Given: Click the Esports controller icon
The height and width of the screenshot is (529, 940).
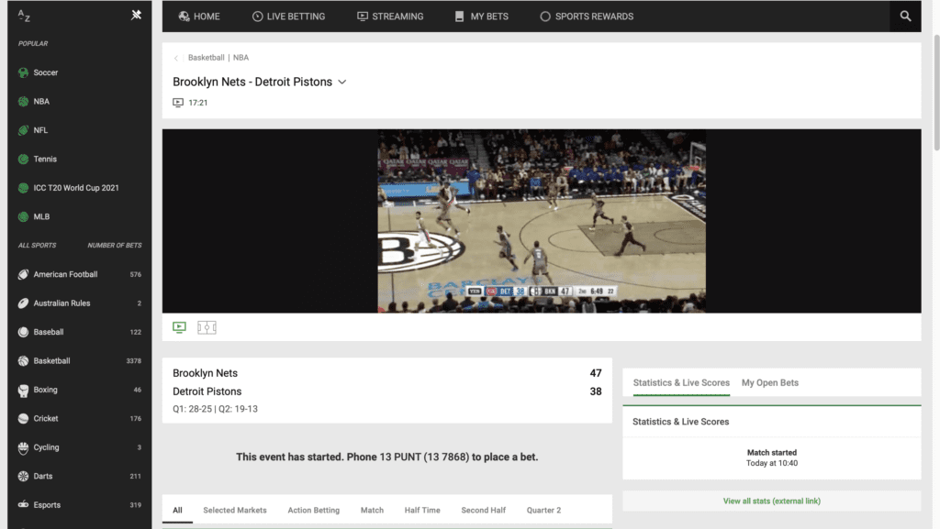Looking at the screenshot, I should pos(24,505).
